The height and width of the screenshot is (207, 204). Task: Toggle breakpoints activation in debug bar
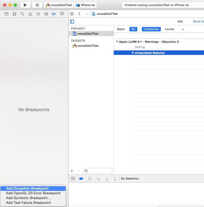(x=81, y=178)
